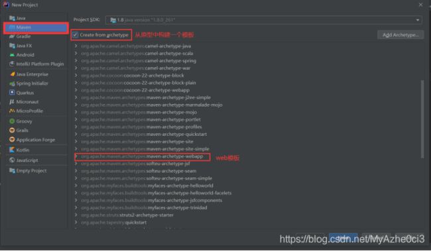Select cocoon-22-archetype-block-plain row
The width and height of the screenshot is (431, 251).
tap(139, 83)
